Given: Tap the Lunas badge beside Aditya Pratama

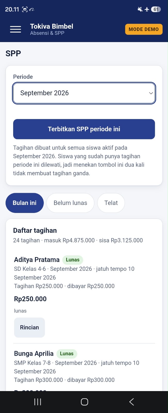Looking at the screenshot, I should [x=73, y=260].
